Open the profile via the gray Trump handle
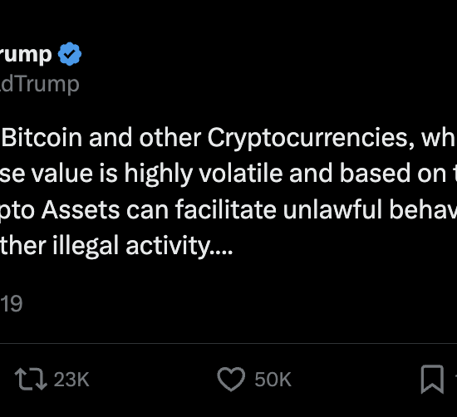Image resolution: width=457 pixels, height=417 pixels. [40, 85]
